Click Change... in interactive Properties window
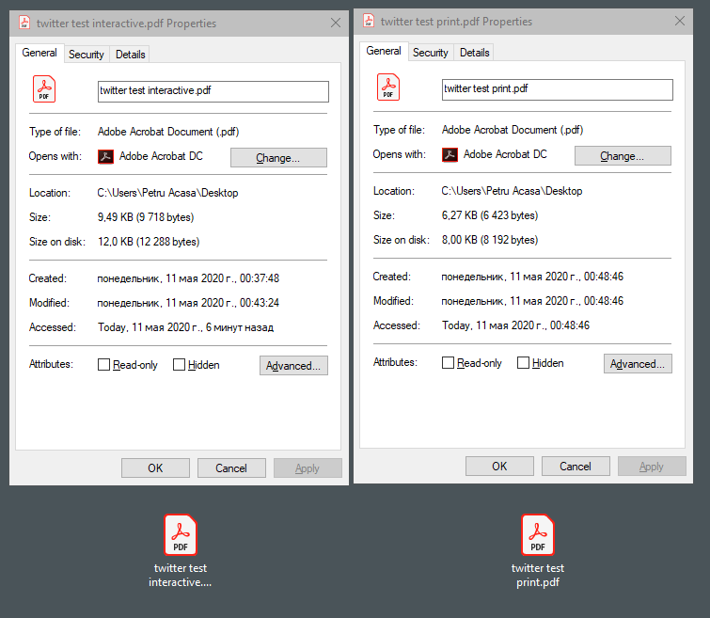The width and height of the screenshot is (710, 618). [278, 158]
